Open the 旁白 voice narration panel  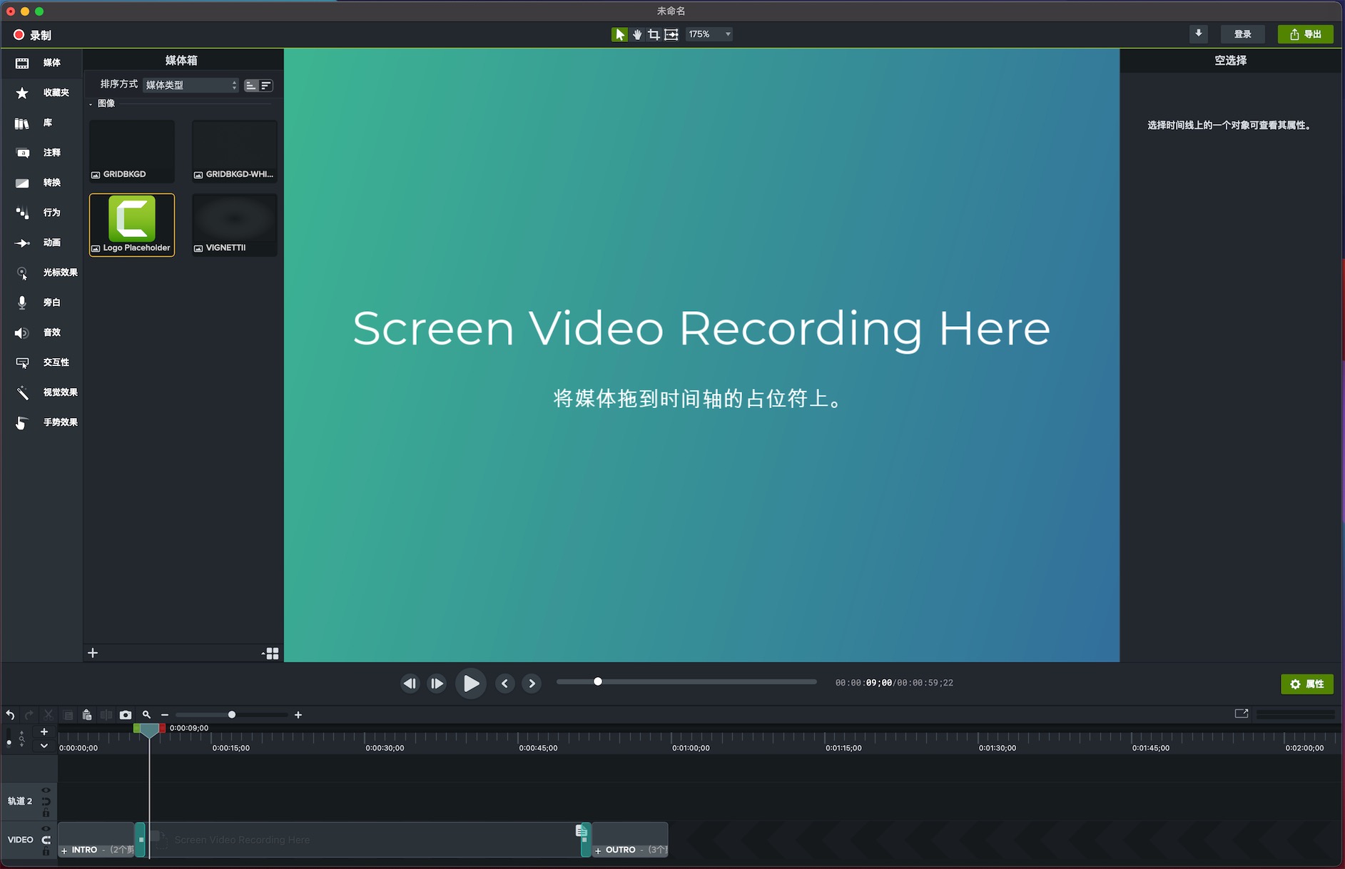pos(41,303)
